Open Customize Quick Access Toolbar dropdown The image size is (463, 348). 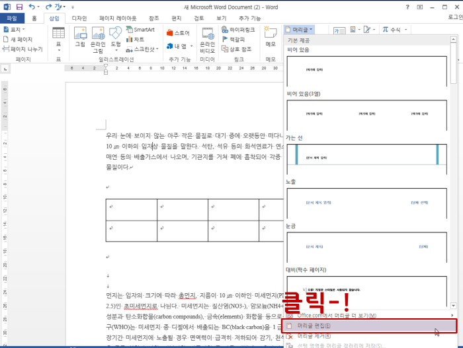(73, 7)
